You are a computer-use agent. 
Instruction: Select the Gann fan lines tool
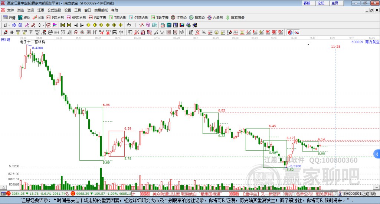[137, 32]
